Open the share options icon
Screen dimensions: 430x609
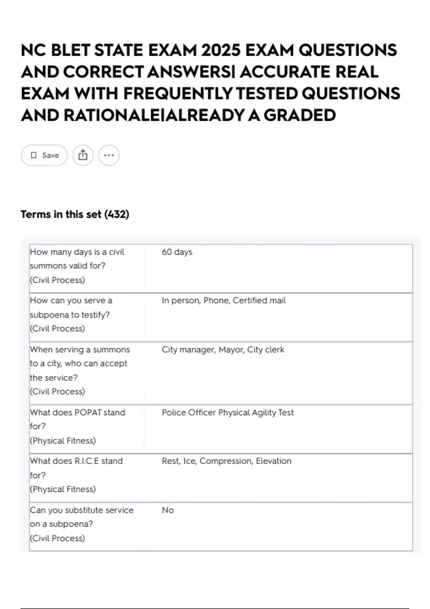[83, 155]
